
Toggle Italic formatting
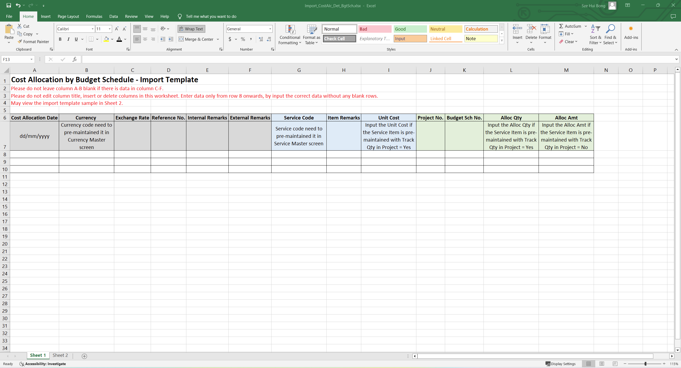pyautogui.click(x=68, y=39)
